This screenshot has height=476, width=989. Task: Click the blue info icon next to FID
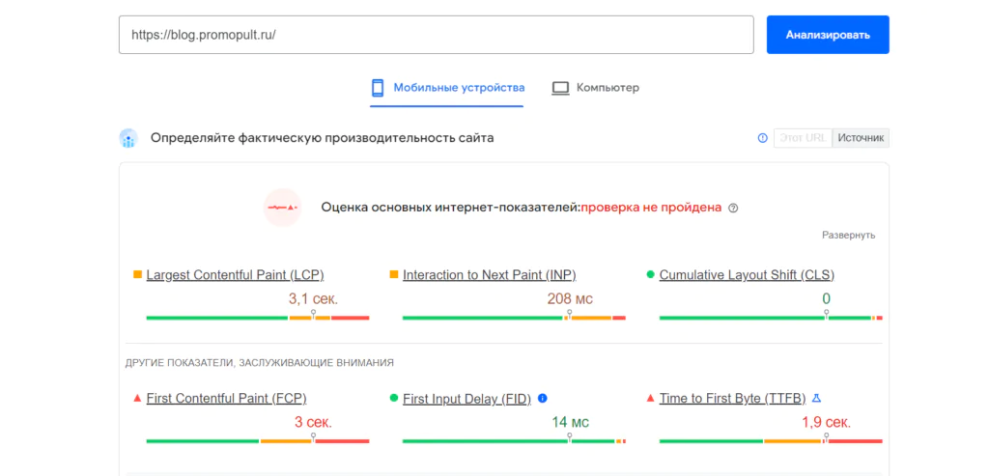(x=543, y=398)
